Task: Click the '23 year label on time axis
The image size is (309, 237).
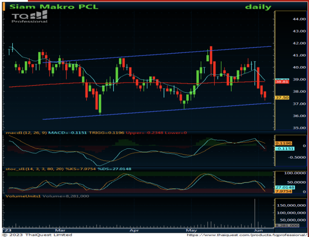Action: click(8, 230)
